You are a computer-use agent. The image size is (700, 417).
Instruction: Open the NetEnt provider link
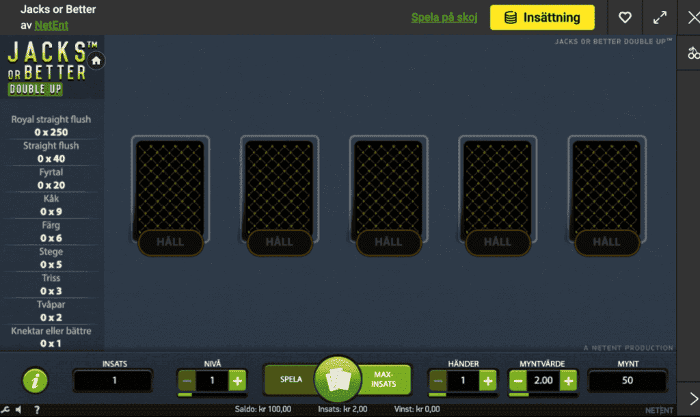point(51,26)
